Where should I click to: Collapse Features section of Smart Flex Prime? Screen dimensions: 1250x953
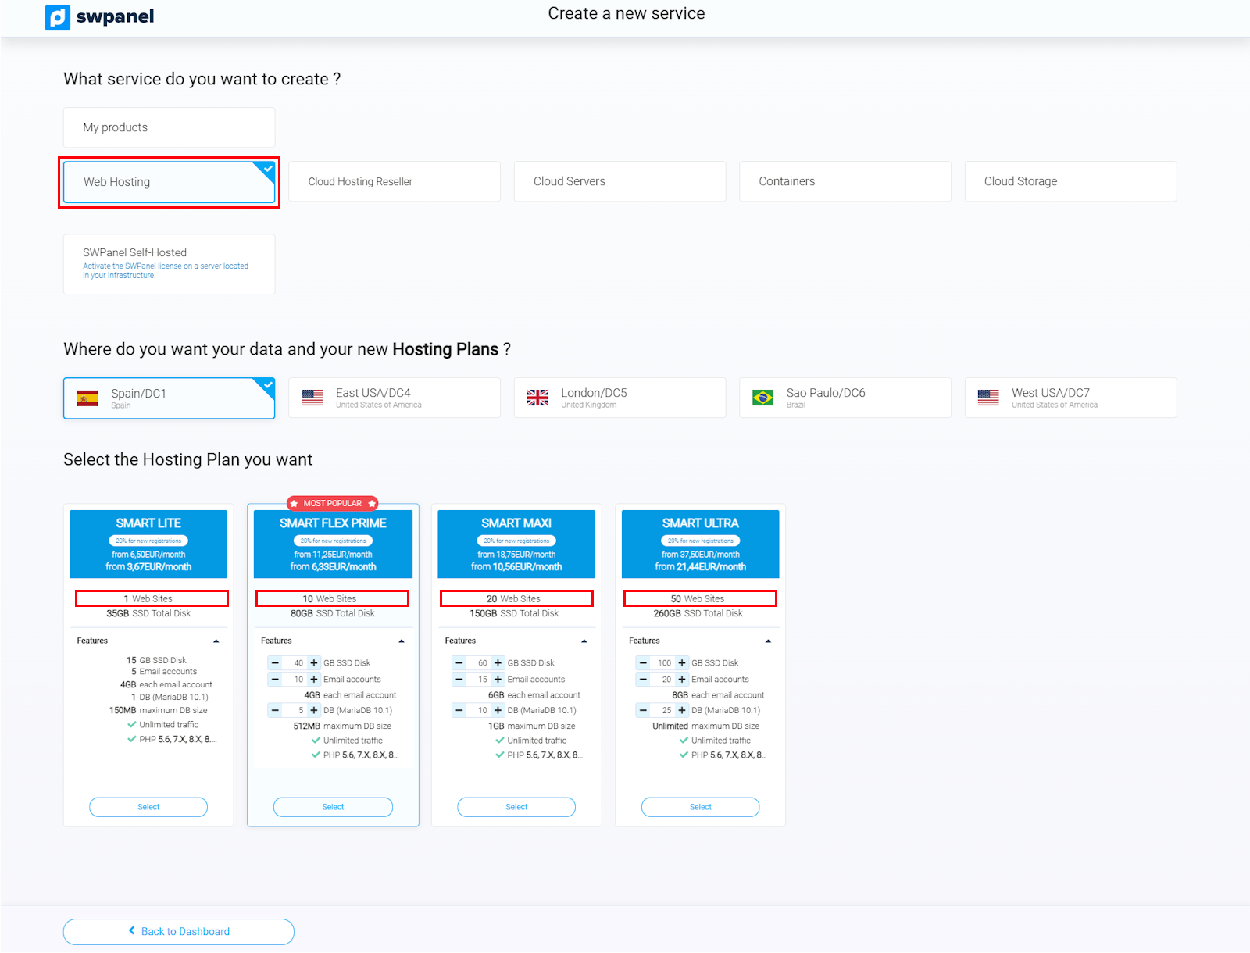click(402, 641)
